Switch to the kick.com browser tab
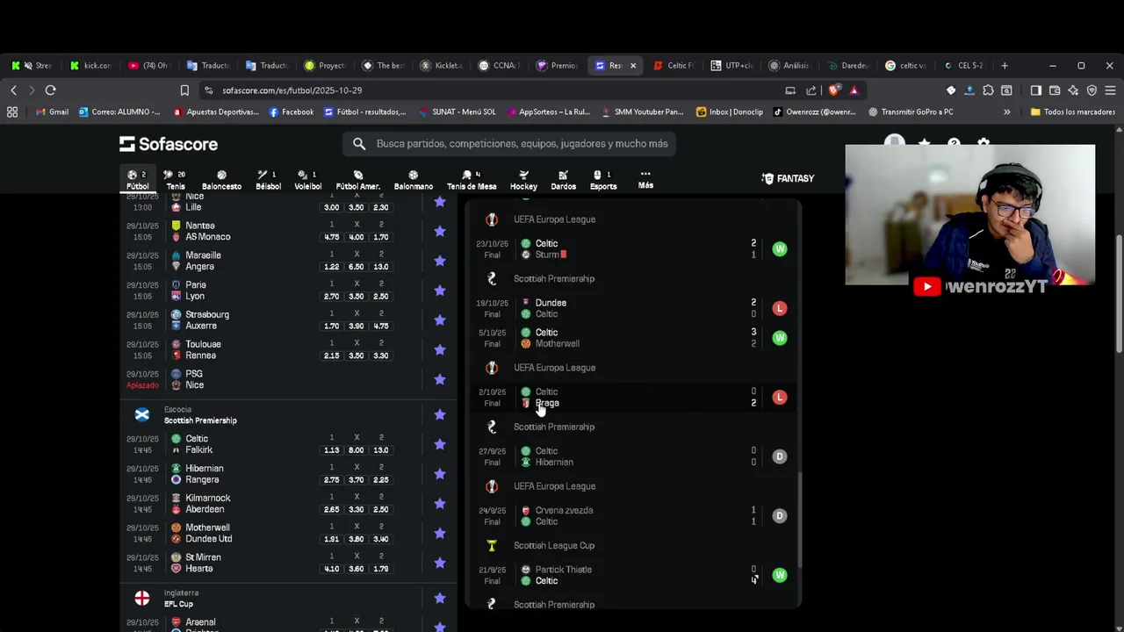The image size is (1124, 632). click(x=91, y=66)
